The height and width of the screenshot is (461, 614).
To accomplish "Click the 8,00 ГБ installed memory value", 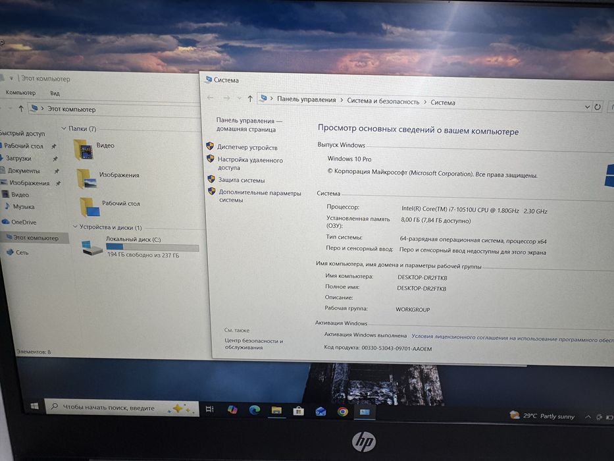I will (x=436, y=221).
